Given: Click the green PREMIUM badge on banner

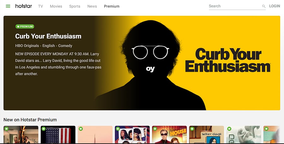Looking at the screenshot, I should click(x=25, y=26).
